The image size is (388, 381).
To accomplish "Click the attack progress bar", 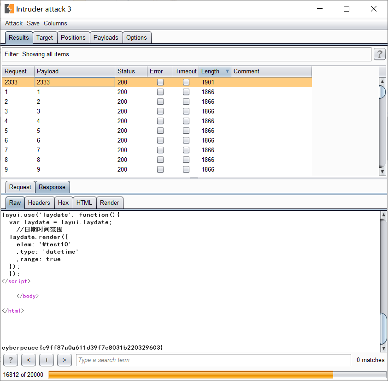I will pos(217,375).
